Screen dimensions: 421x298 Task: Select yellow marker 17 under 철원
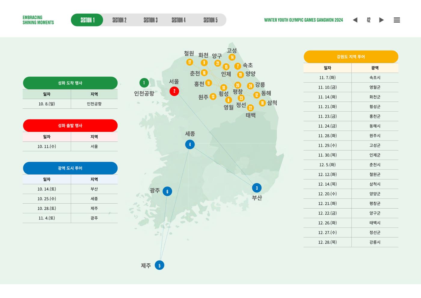tap(189, 62)
